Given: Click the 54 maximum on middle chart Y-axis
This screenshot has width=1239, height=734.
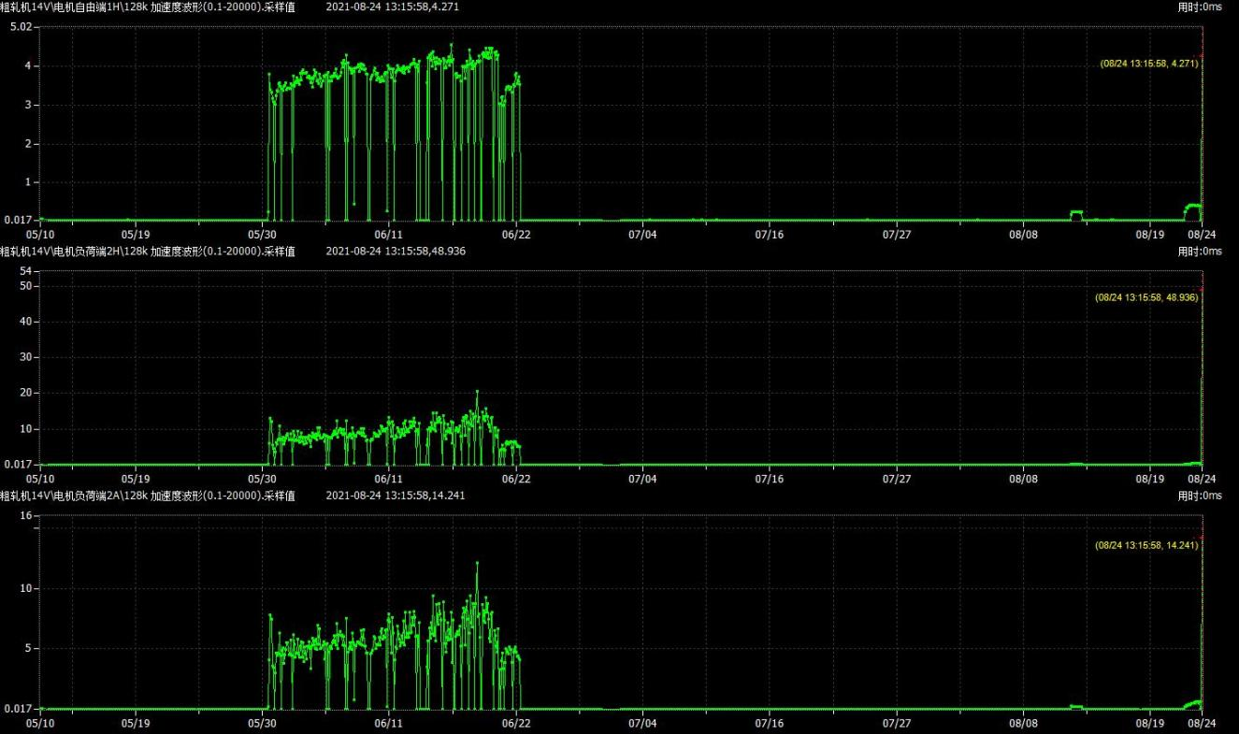Looking at the screenshot, I should tap(25, 271).
